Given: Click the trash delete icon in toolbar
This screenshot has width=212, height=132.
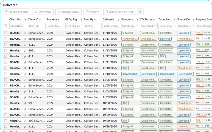Looking at the screenshot, I should (x=140, y=12).
